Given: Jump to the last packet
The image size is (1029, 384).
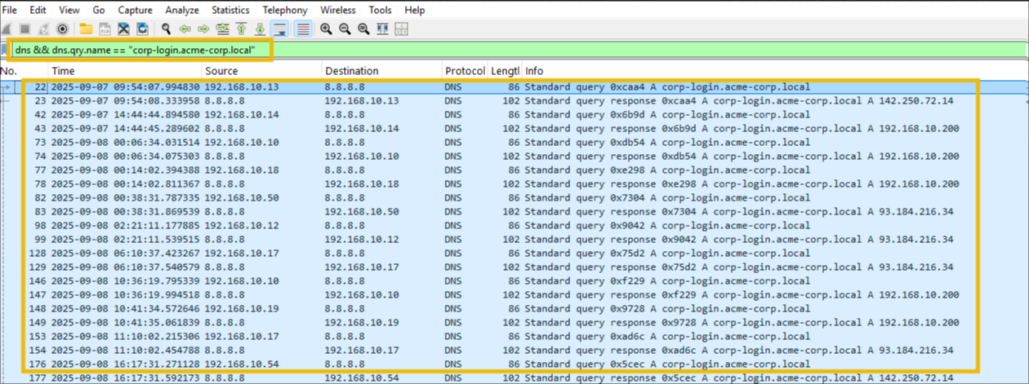Looking at the screenshot, I should pyautogui.click(x=260, y=29).
